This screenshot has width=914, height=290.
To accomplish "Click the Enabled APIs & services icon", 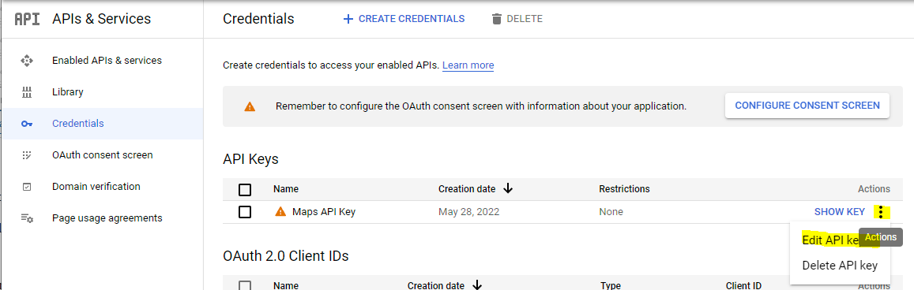I will pyautogui.click(x=27, y=61).
